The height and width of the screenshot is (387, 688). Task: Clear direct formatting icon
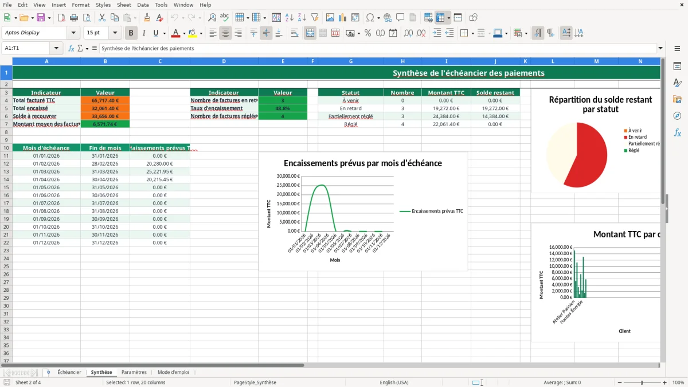tap(159, 18)
